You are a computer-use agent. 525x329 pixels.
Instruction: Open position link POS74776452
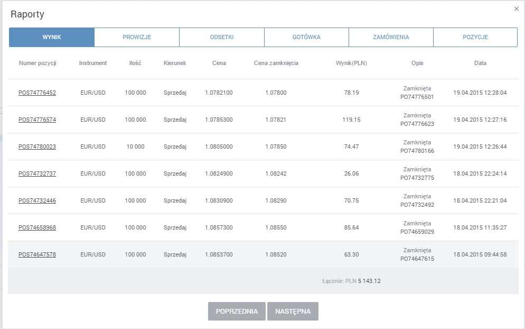pos(37,93)
